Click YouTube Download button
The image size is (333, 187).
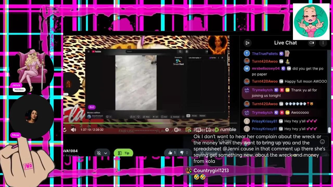click(175, 117)
